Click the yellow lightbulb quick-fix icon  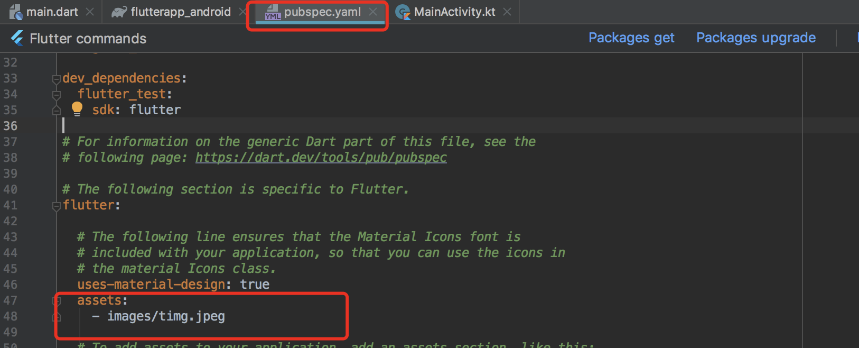[77, 109]
